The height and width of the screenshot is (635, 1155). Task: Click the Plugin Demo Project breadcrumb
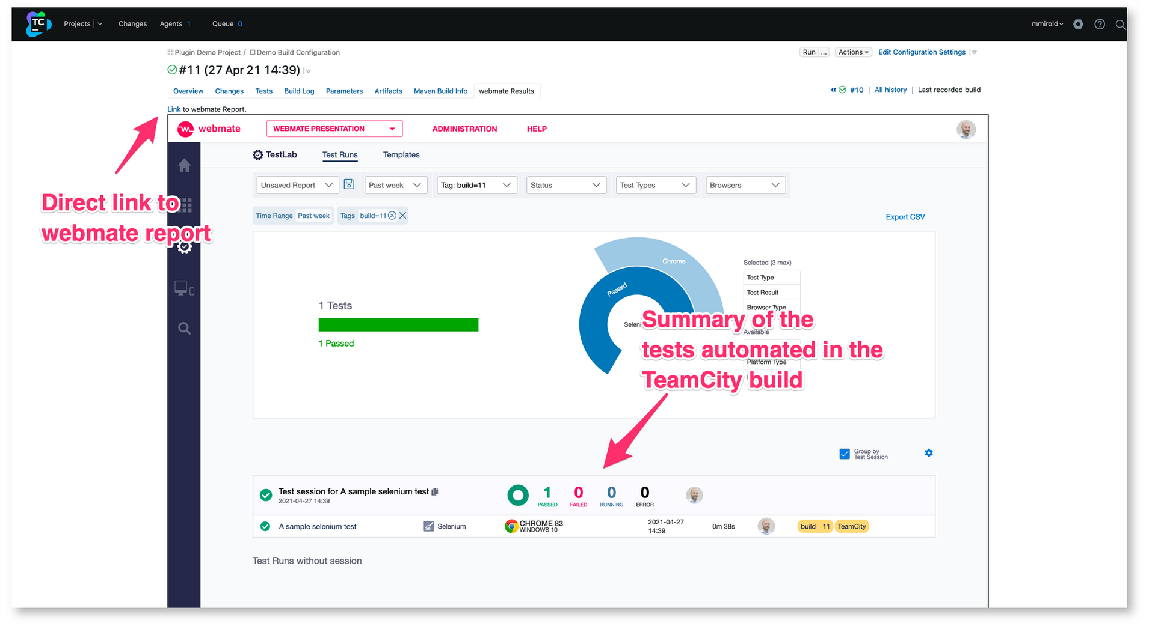click(x=208, y=52)
